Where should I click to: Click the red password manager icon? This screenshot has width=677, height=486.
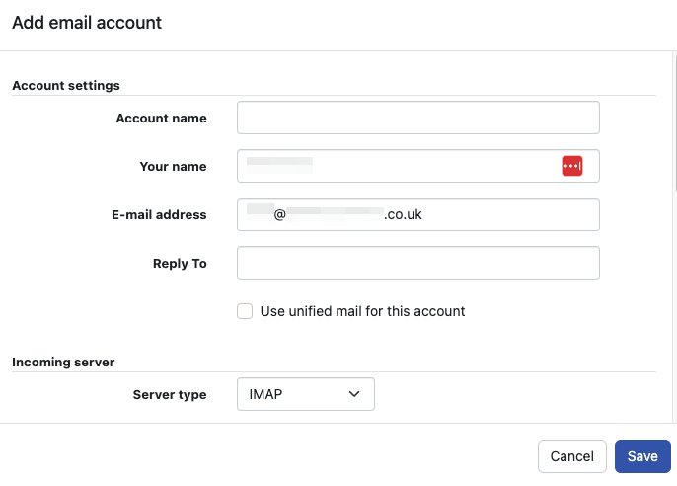point(572,167)
